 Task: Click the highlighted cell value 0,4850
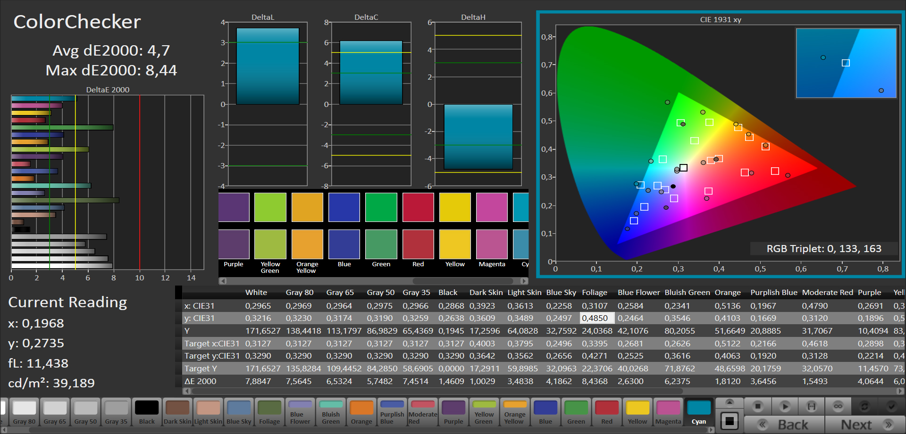(597, 318)
